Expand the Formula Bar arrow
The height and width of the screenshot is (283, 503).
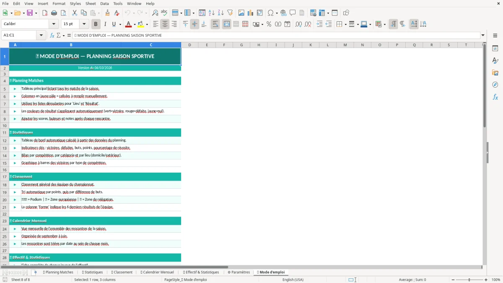(x=483, y=35)
